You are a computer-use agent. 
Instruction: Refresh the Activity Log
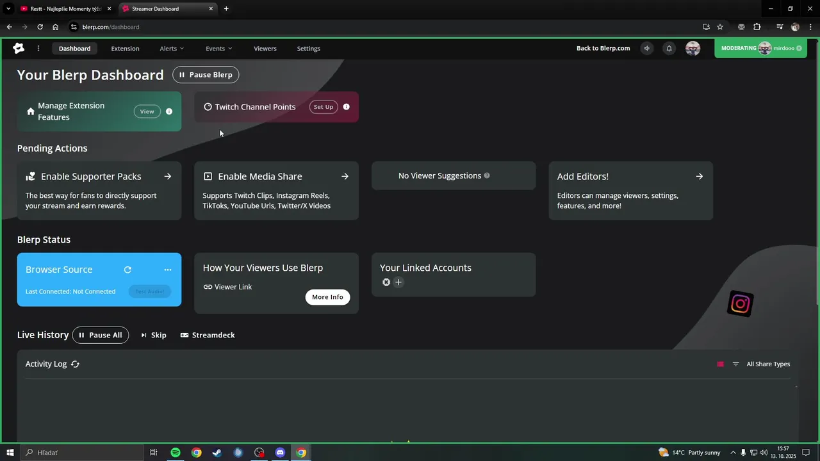coord(75,364)
